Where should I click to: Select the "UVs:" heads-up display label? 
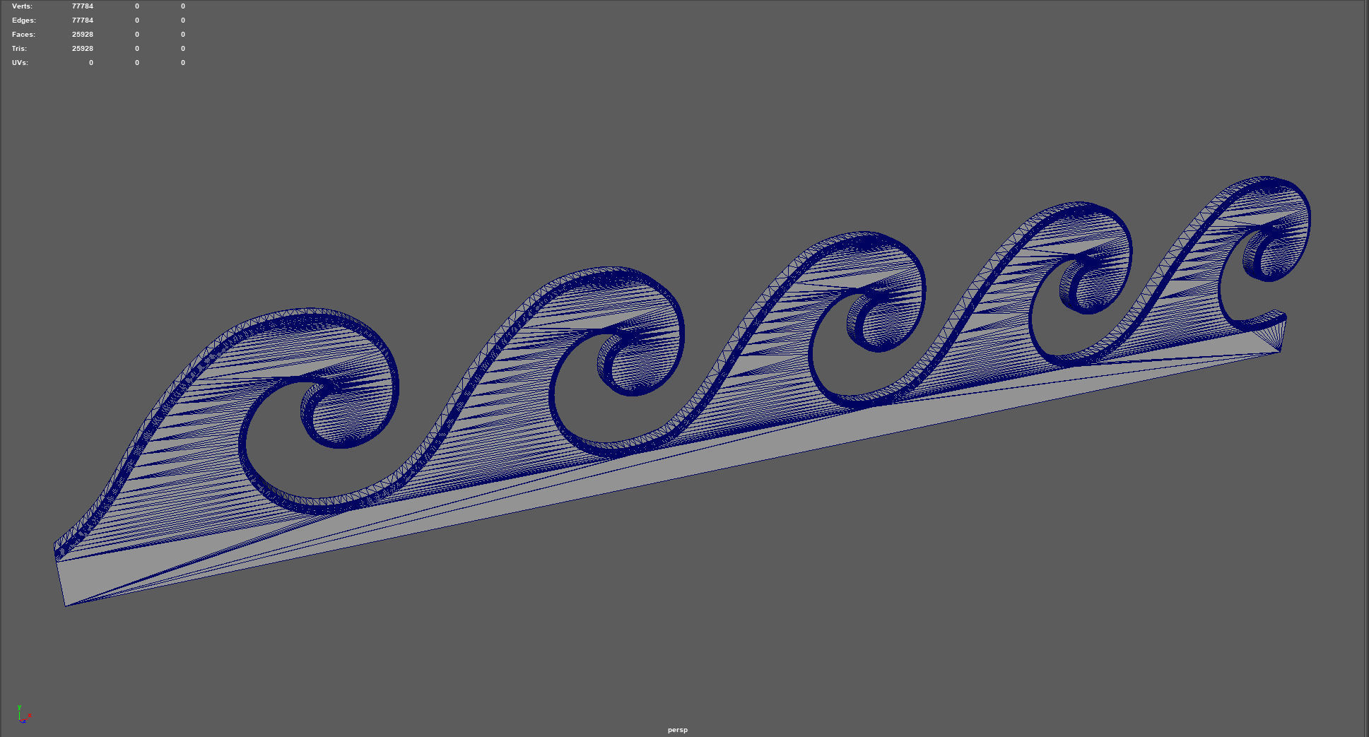coord(20,63)
